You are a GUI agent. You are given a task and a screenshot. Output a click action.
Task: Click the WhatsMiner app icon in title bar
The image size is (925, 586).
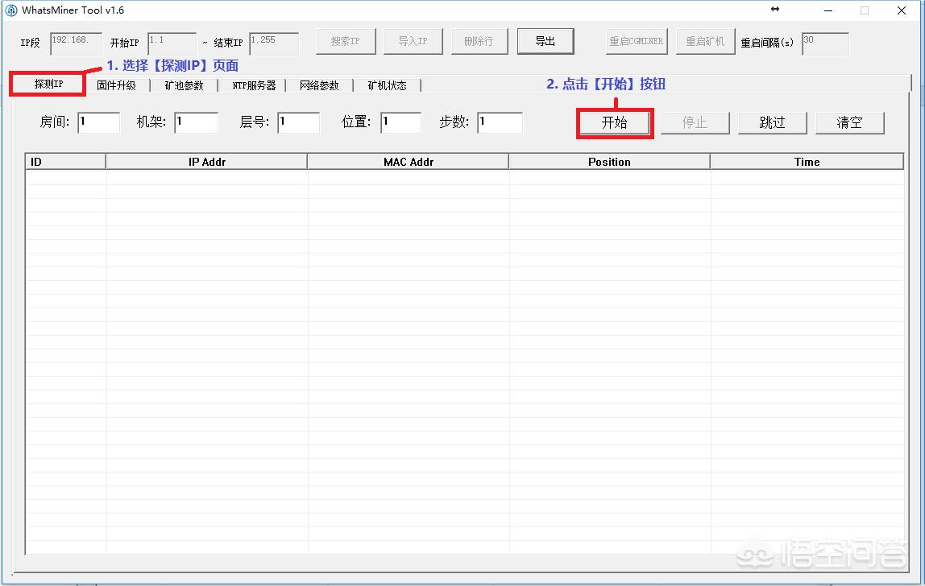click(x=11, y=10)
